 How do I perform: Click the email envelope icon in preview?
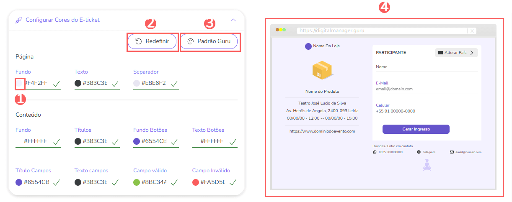(x=452, y=152)
